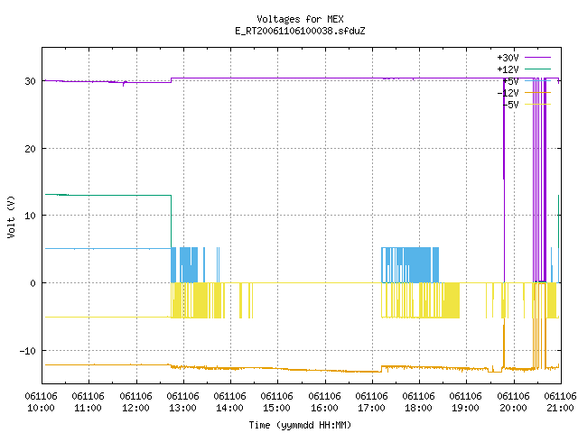The width and height of the screenshot is (578, 433).
Task: Click the y-axis tick value 30
Action: coord(30,81)
